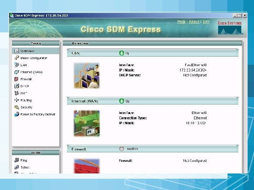The width and height of the screenshot is (254, 190).
Task: Click the Ethernet0 interface value
Action: pyautogui.click(x=199, y=113)
